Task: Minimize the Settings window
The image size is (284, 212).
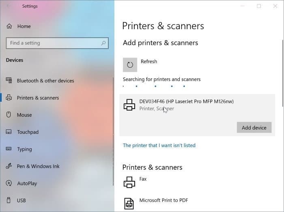Action: tap(242, 6)
